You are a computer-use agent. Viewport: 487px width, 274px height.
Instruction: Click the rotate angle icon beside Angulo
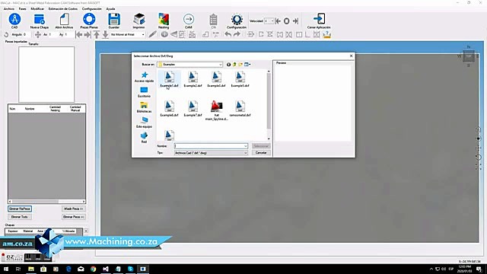(6, 34)
